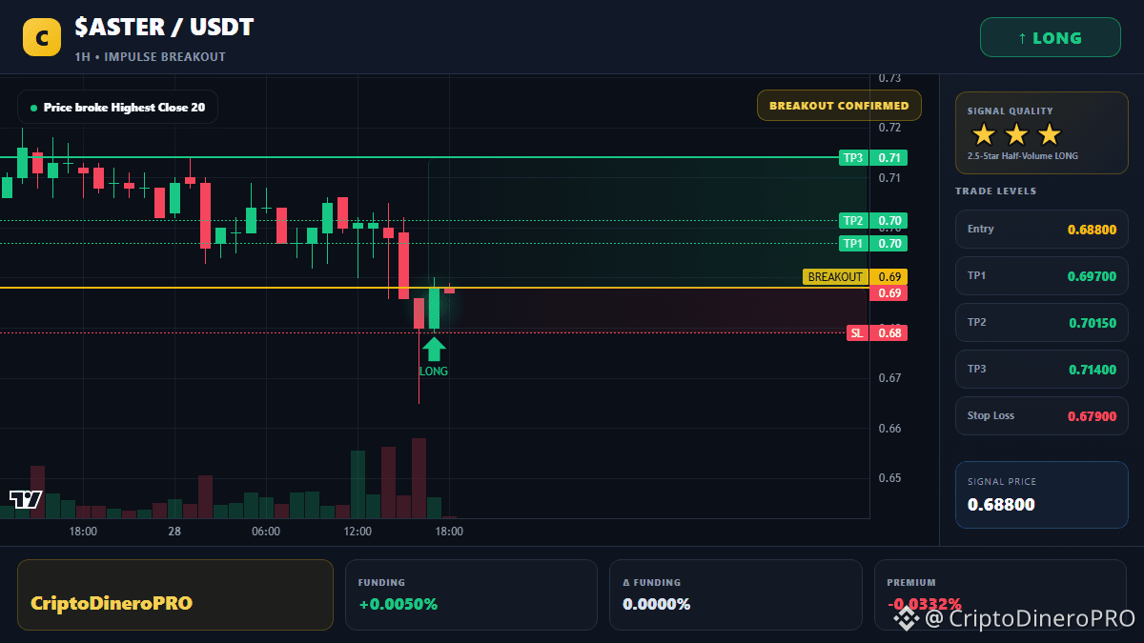Click the 0.66 price axis label
The height and width of the screenshot is (643, 1144).
pyautogui.click(x=889, y=429)
